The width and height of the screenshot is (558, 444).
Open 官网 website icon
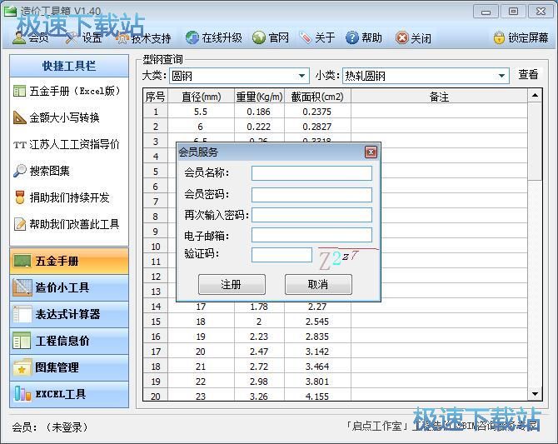[259, 37]
